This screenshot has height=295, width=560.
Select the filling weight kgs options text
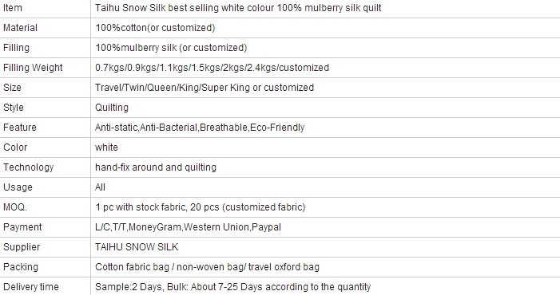(x=212, y=68)
